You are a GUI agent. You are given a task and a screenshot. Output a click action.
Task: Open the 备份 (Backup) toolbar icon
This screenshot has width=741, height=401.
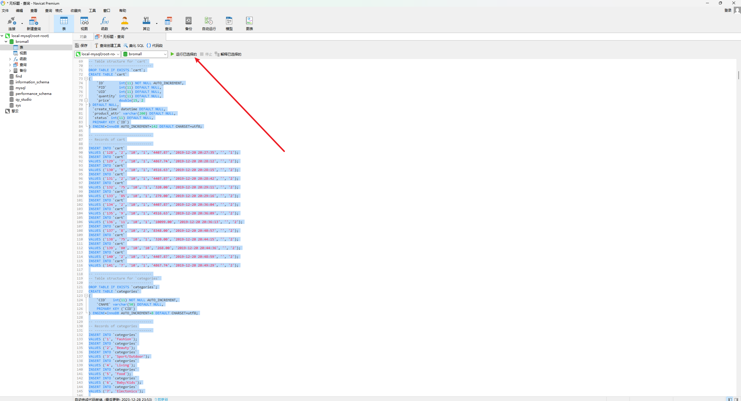coord(188,23)
